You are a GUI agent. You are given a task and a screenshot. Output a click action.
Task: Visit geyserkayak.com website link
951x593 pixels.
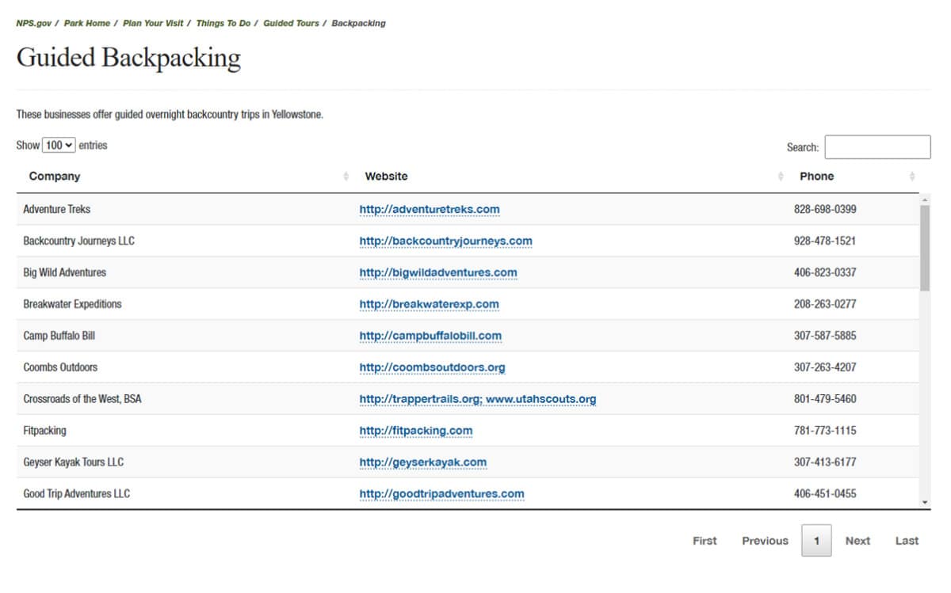(x=423, y=463)
